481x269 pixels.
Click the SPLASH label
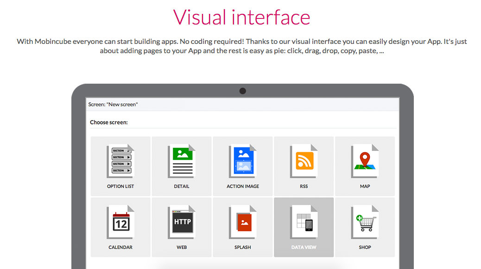tap(243, 247)
